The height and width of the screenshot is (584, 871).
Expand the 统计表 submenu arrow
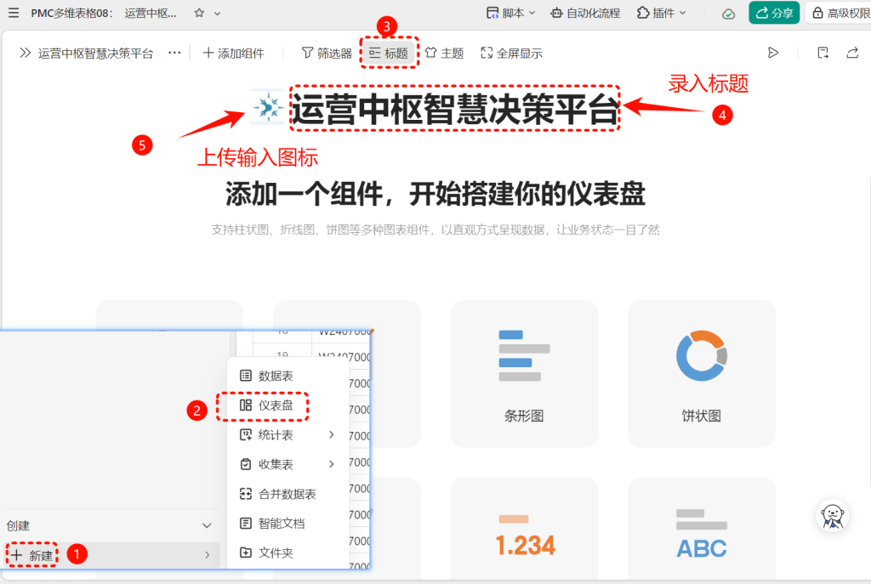click(x=331, y=434)
